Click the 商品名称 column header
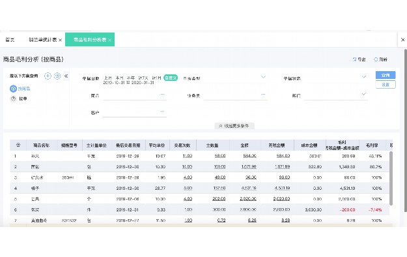This screenshot has width=407, height=257. coord(41,145)
